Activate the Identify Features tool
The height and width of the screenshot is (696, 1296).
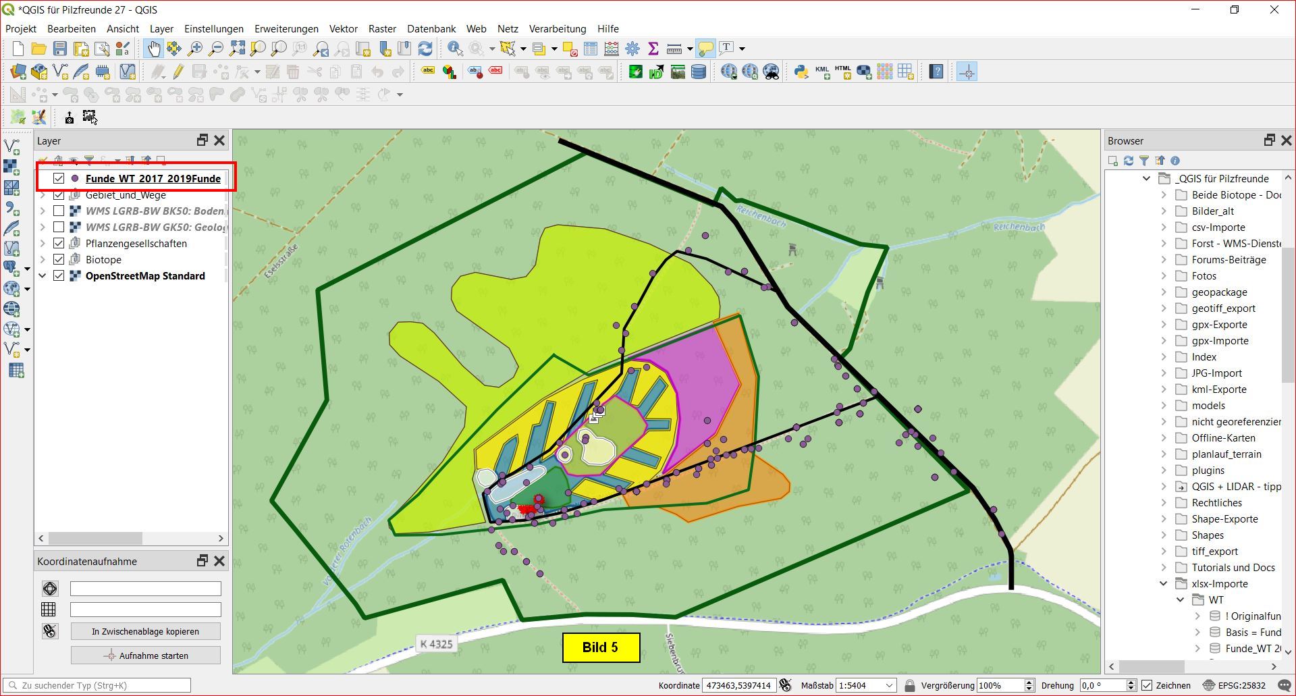tap(455, 49)
